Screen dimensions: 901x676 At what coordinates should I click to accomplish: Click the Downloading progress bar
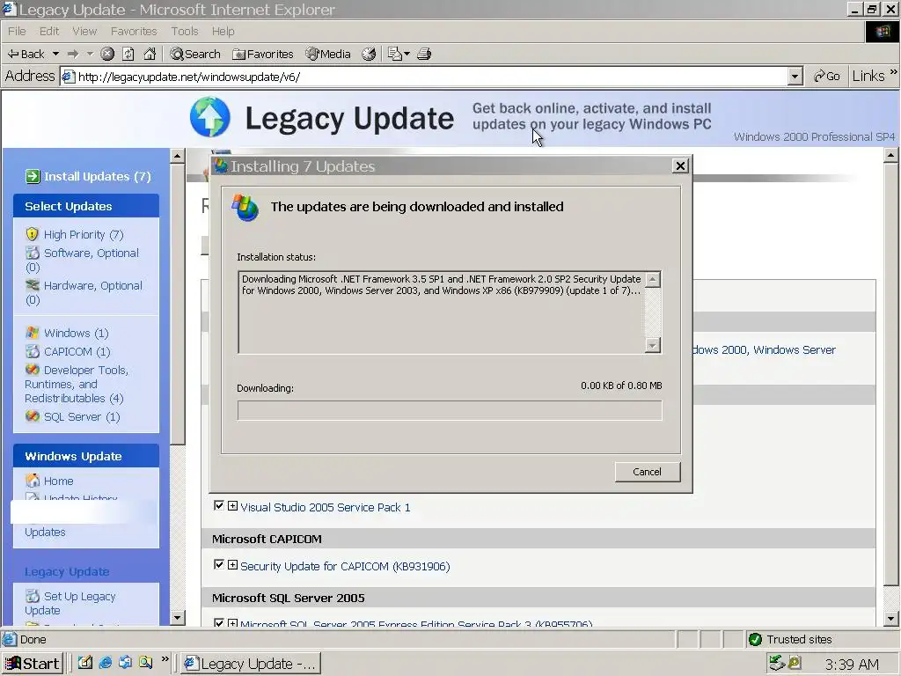[450, 410]
